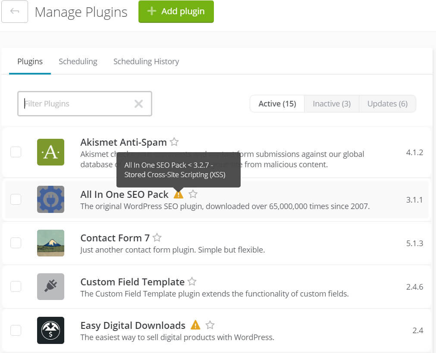This screenshot has width=436, height=353.
Task: Favorite Contact Form 7 with the star
Action: point(157,237)
